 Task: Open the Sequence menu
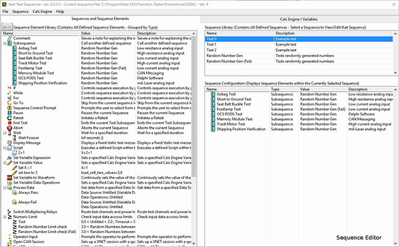tap(21, 11)
